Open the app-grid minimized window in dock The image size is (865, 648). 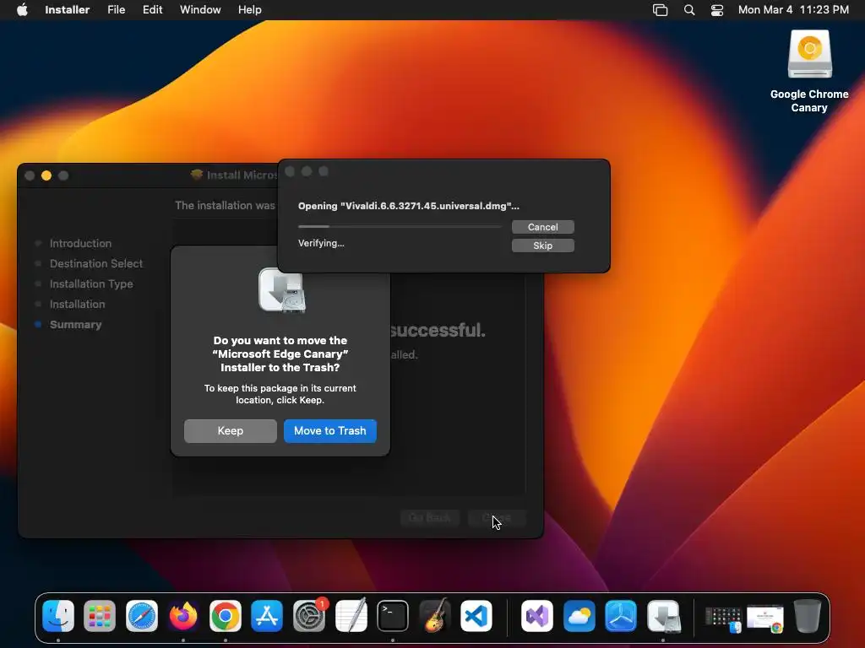(723, 618)
